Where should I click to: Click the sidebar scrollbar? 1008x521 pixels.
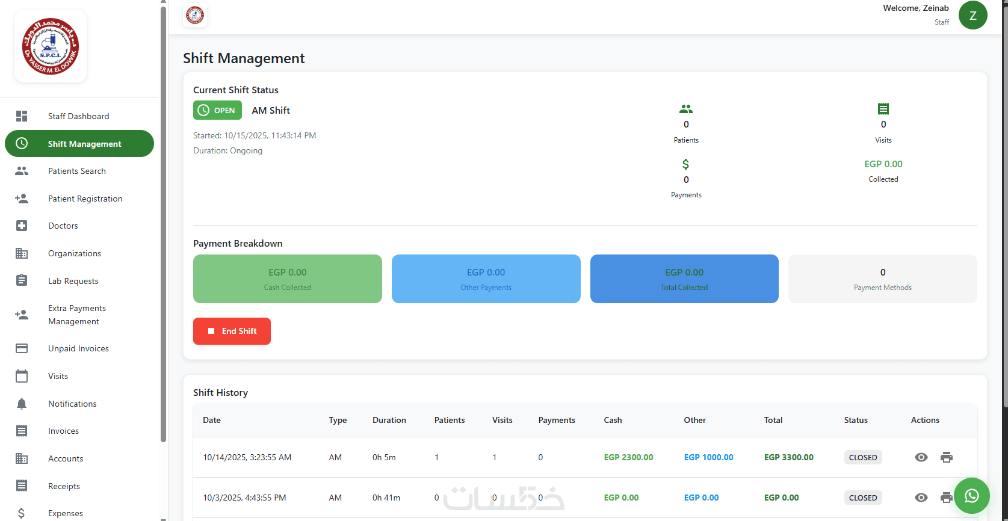pos(163,224)
